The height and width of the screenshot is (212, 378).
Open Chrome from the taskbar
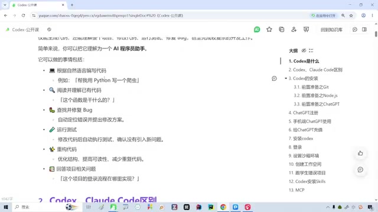223,207
